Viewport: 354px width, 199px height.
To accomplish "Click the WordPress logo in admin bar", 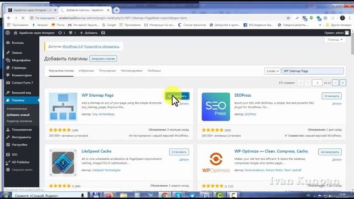I will pos(8,33).
